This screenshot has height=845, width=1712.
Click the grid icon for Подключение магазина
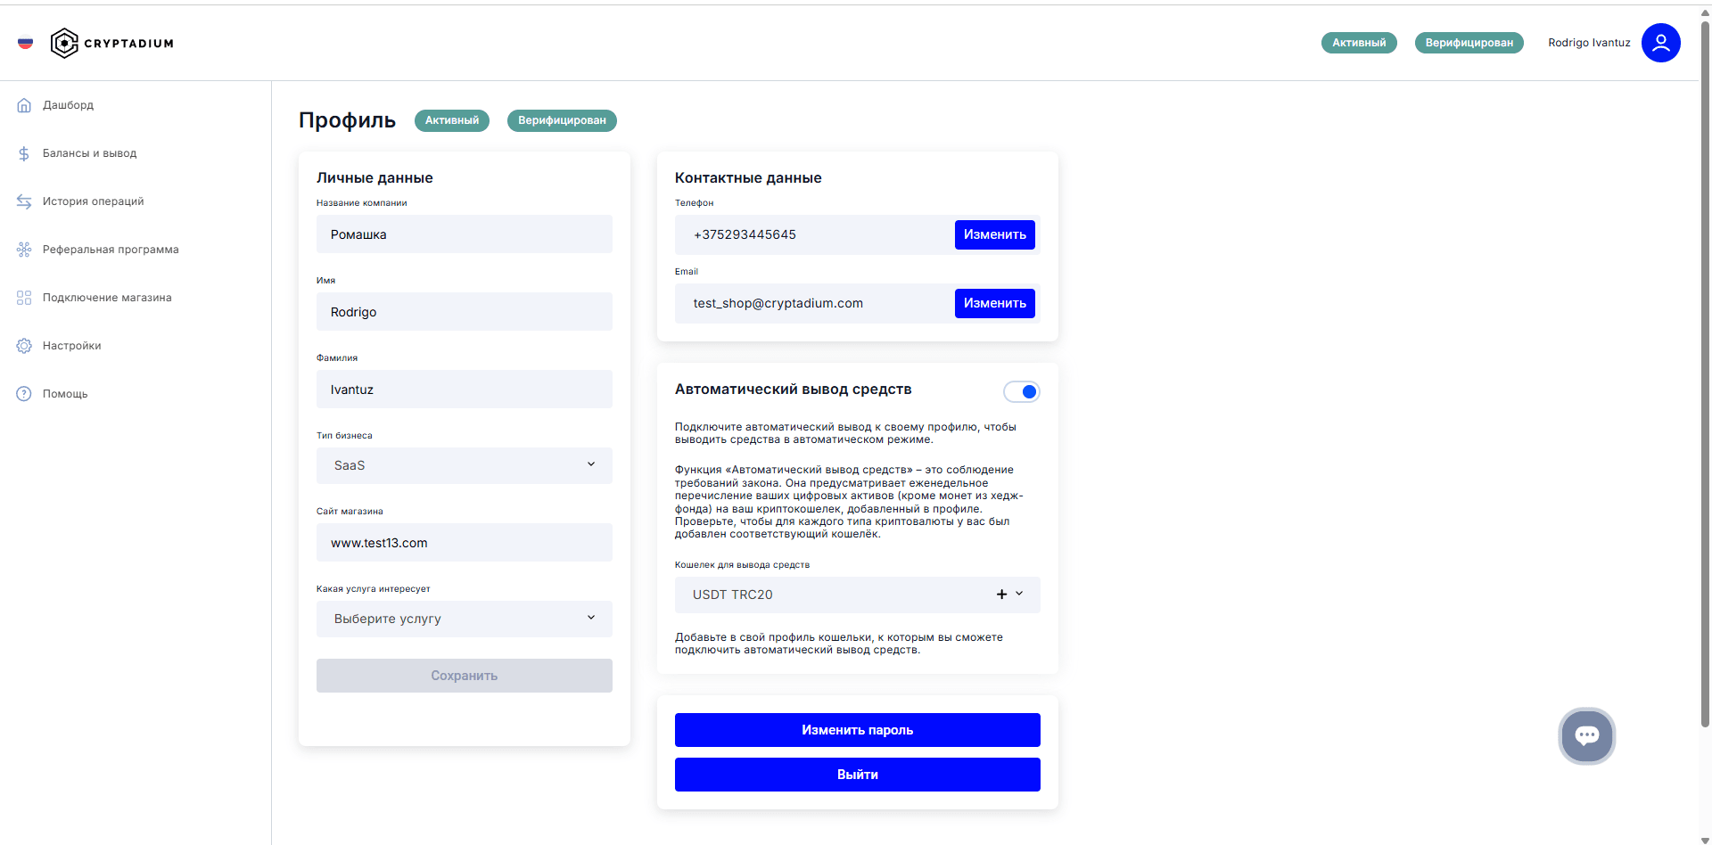click(24, 298)
